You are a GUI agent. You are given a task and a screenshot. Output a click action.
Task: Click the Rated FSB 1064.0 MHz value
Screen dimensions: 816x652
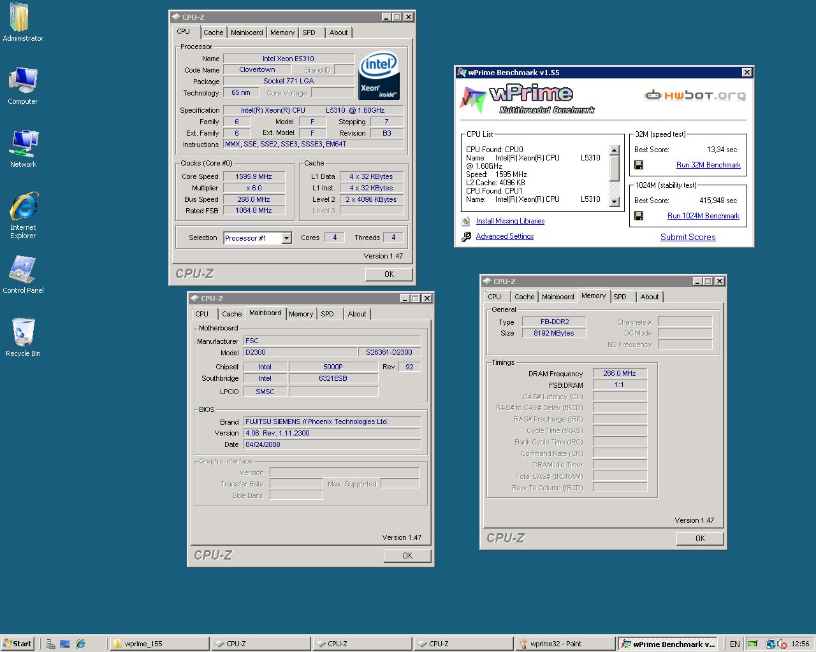pos(254,210)
